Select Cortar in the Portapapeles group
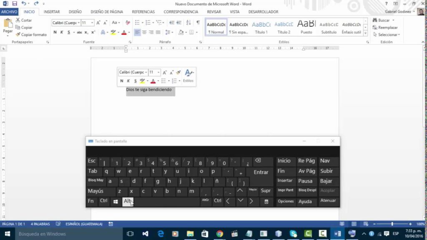Viewport: 427px width, 240px height. coord(23,20)
